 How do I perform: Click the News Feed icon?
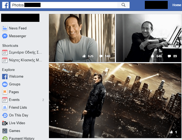5,28
